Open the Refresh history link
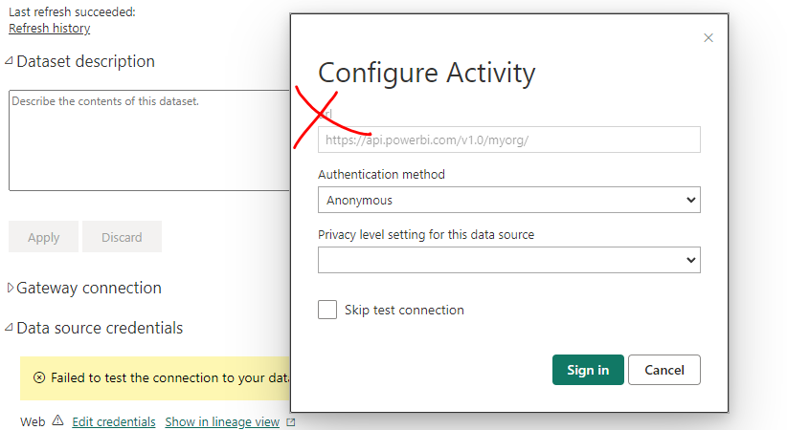The image size is (787, 430). [49, 28]
